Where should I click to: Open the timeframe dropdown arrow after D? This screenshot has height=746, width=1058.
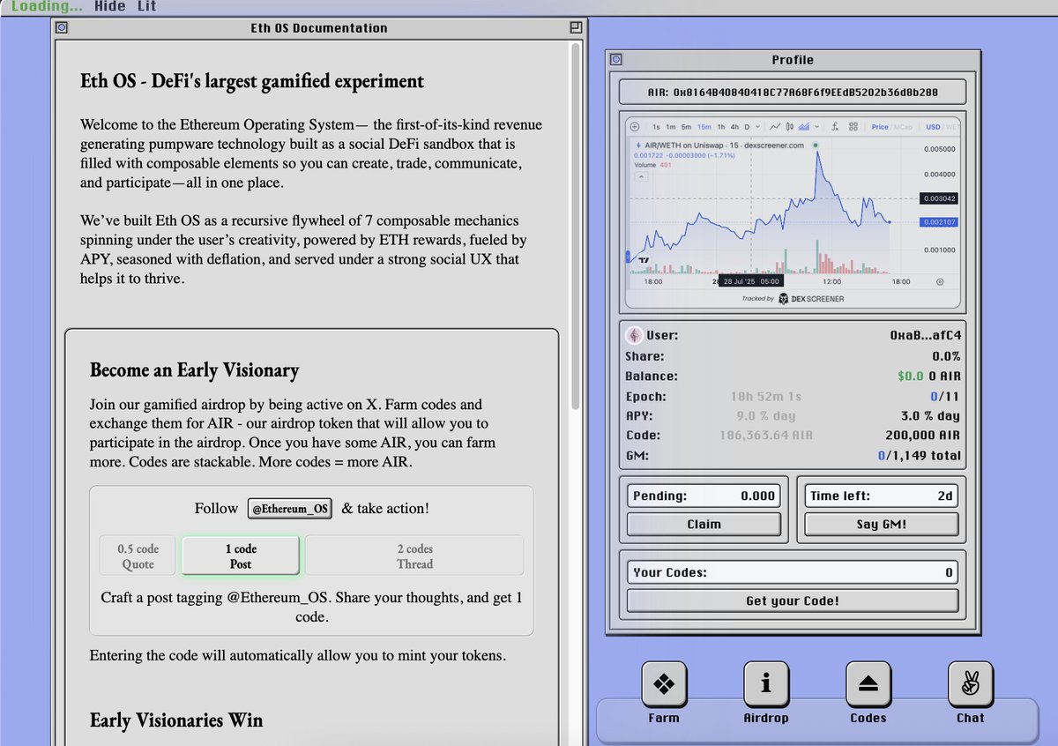(758, 127)
